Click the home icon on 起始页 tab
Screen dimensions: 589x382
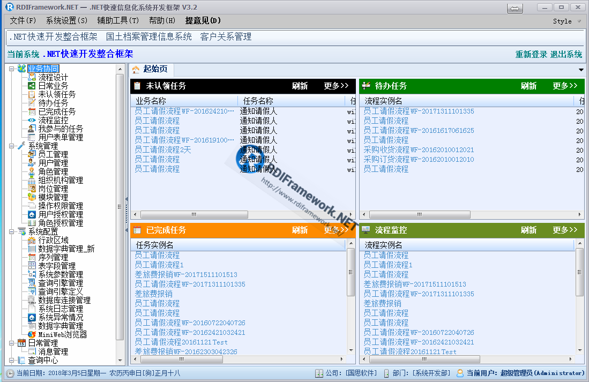pyautogui.click(x=136, y=70)
